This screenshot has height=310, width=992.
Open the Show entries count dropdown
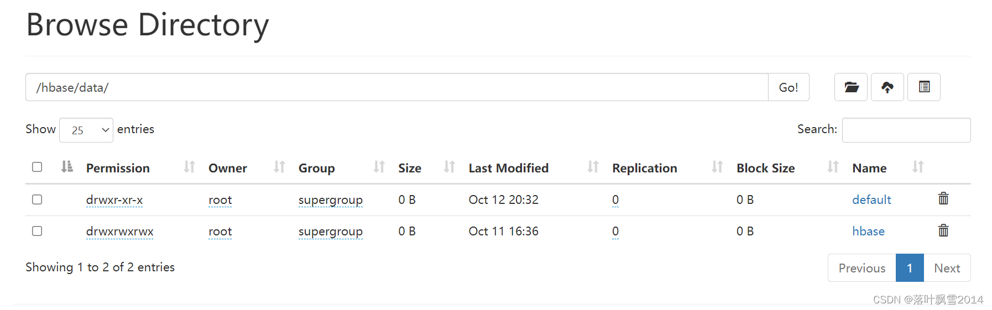coord(86,130)
